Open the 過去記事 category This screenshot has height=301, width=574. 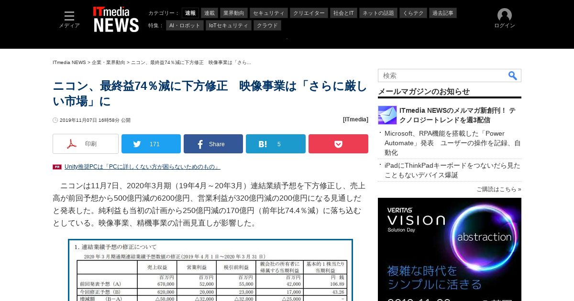[x=443, y=13]
